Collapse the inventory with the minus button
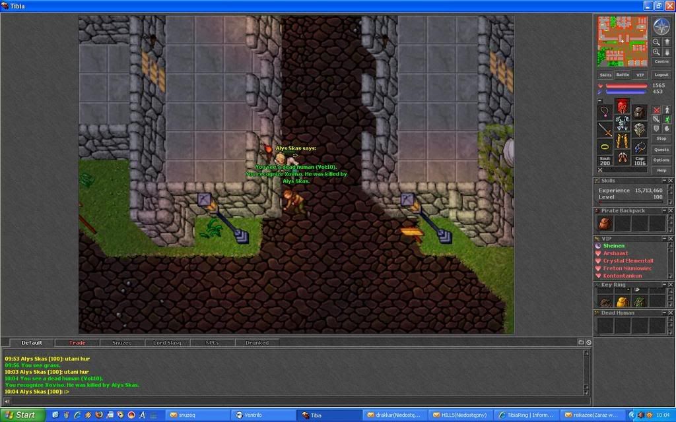This screenshot has width=676, height=422. tap(599, 100)
